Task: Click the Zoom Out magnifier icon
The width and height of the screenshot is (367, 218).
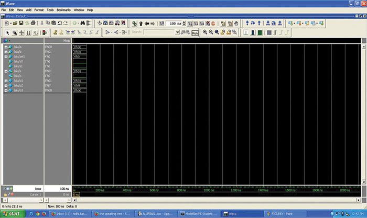Action: click(211, 32)
